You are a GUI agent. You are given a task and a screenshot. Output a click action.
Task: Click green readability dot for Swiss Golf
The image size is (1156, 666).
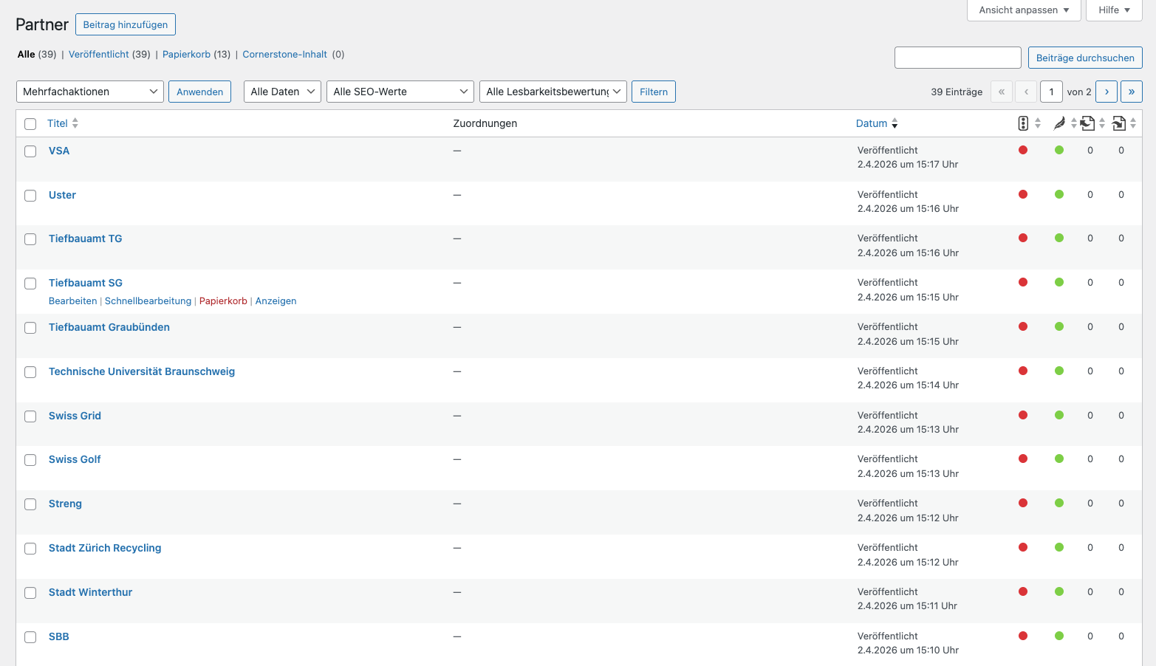1059,459
